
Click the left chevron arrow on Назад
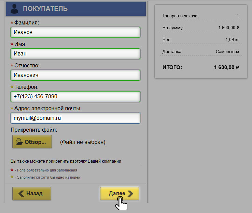(21, 194)
